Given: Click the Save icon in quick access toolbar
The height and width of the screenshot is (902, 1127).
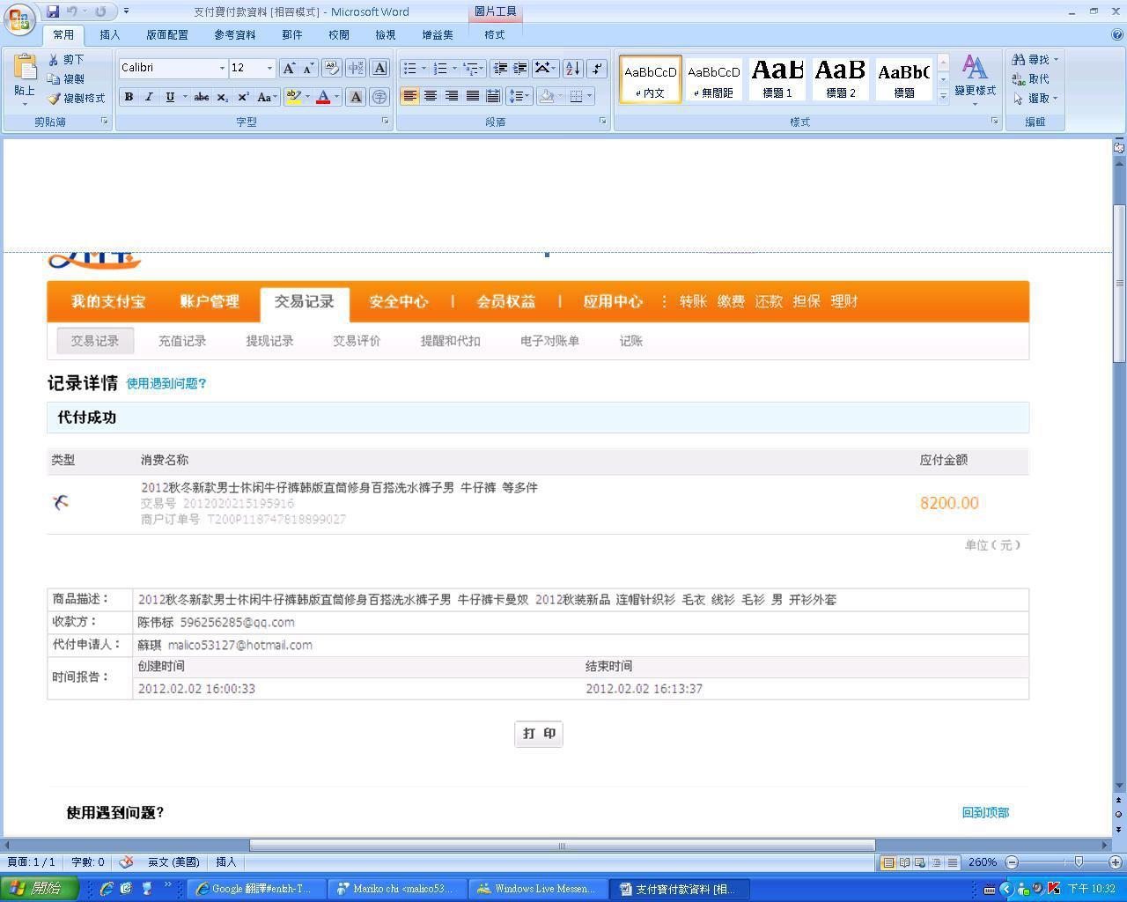Looking at the screenshot, I should [x=53, y=11].
